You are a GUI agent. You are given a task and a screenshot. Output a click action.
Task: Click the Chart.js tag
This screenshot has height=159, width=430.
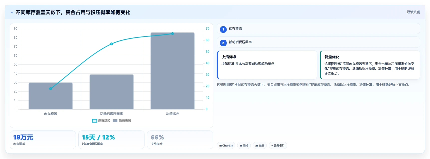226,145
